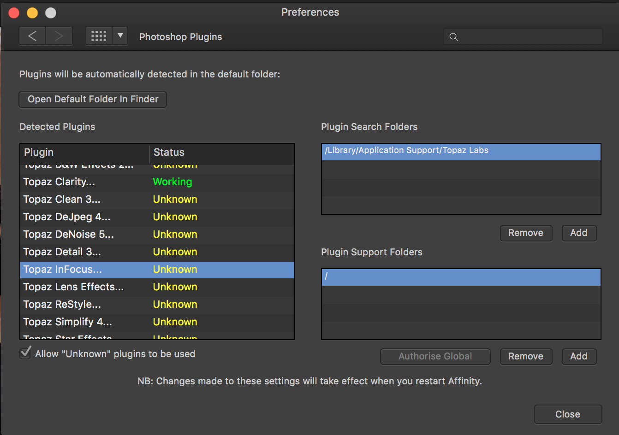Image resolution: width=619 pixels, height=435 pixels.
Task: Click the Authorise Global button
Action: pos(435,356)
